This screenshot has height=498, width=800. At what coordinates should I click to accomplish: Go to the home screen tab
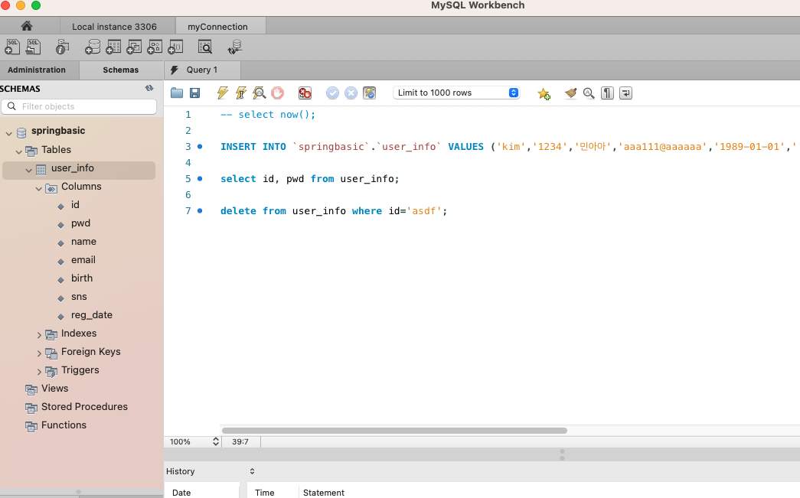(x=27, y=26)
